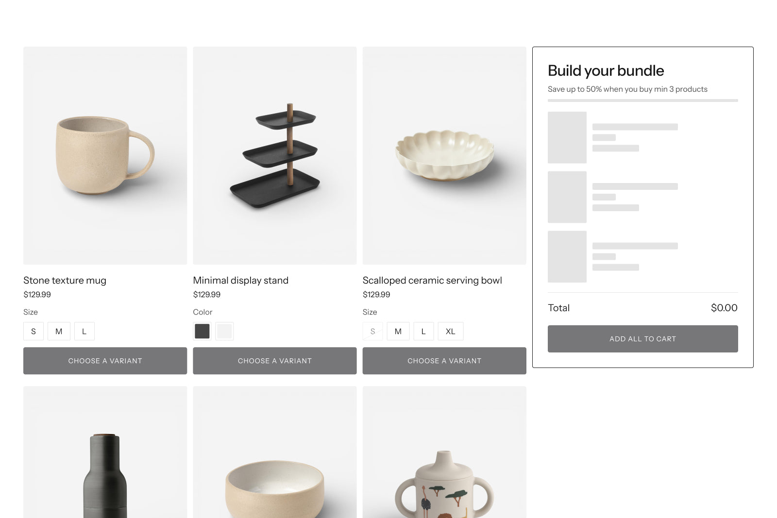Click the first empty bundle slot placeholder
The height and width of the screenshot is (518, 777).
(x=567, y=137)
